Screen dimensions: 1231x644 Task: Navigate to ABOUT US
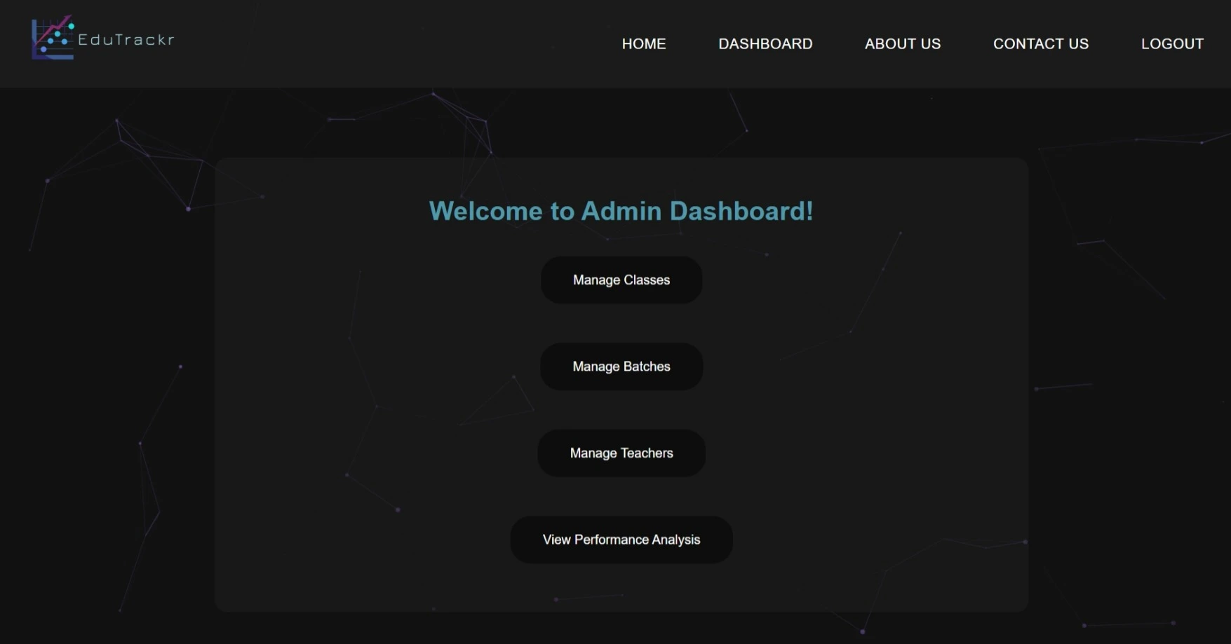(x=902, y=43)
